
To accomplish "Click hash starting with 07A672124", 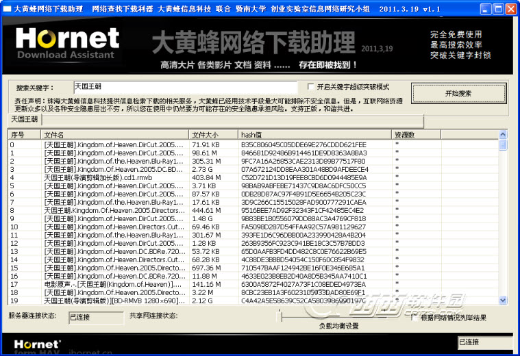I will click(x=305, y=169).
